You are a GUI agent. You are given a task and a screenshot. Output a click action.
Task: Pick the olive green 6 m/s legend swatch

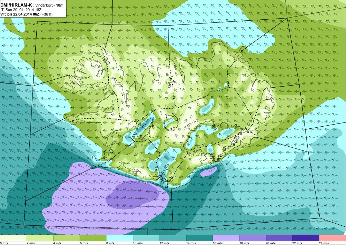click(x=93, y=238)
